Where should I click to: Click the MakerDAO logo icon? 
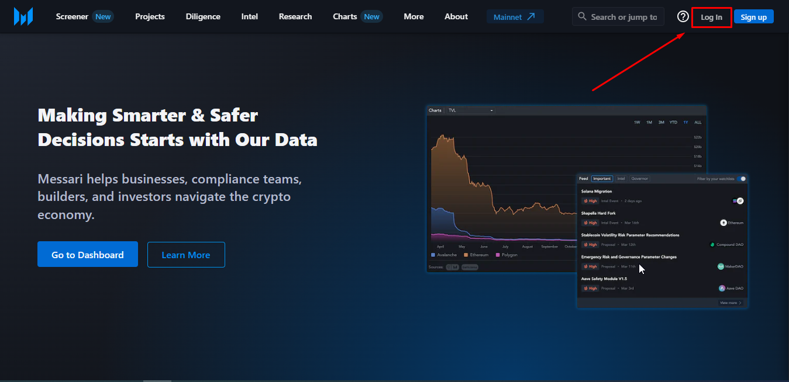(721, 266)
